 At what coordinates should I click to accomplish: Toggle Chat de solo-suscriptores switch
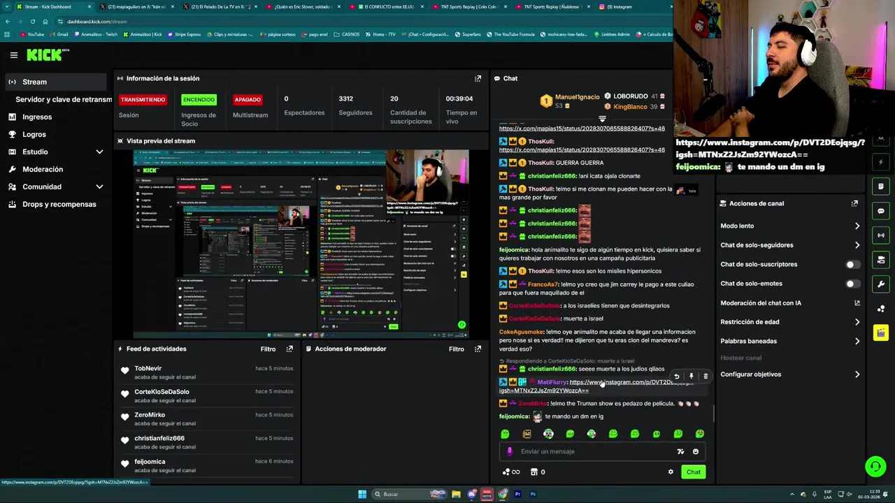852,265
